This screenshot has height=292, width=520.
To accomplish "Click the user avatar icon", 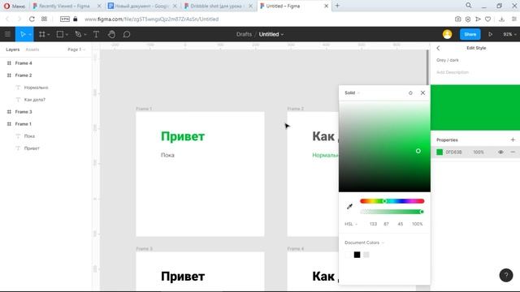I will coord(447,34).
